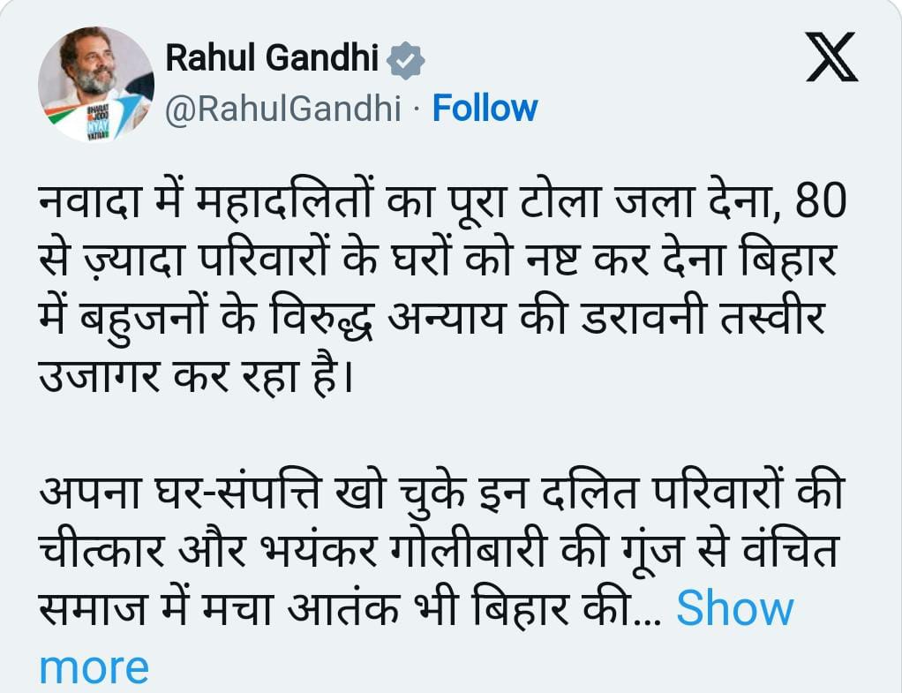Click the tweet's first line starting 'नवादा में'
Screen dimensions: 902x693
click(x=443, y=200)
